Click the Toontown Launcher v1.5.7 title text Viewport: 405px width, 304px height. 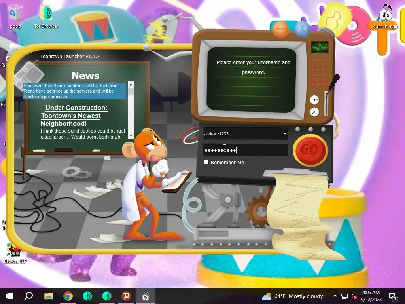pos(70,56)
